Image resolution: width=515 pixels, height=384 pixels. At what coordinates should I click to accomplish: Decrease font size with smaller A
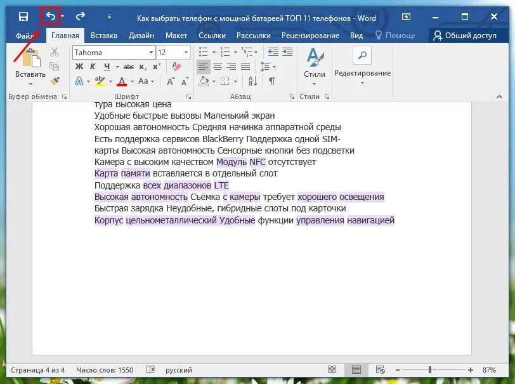[185, 81]
